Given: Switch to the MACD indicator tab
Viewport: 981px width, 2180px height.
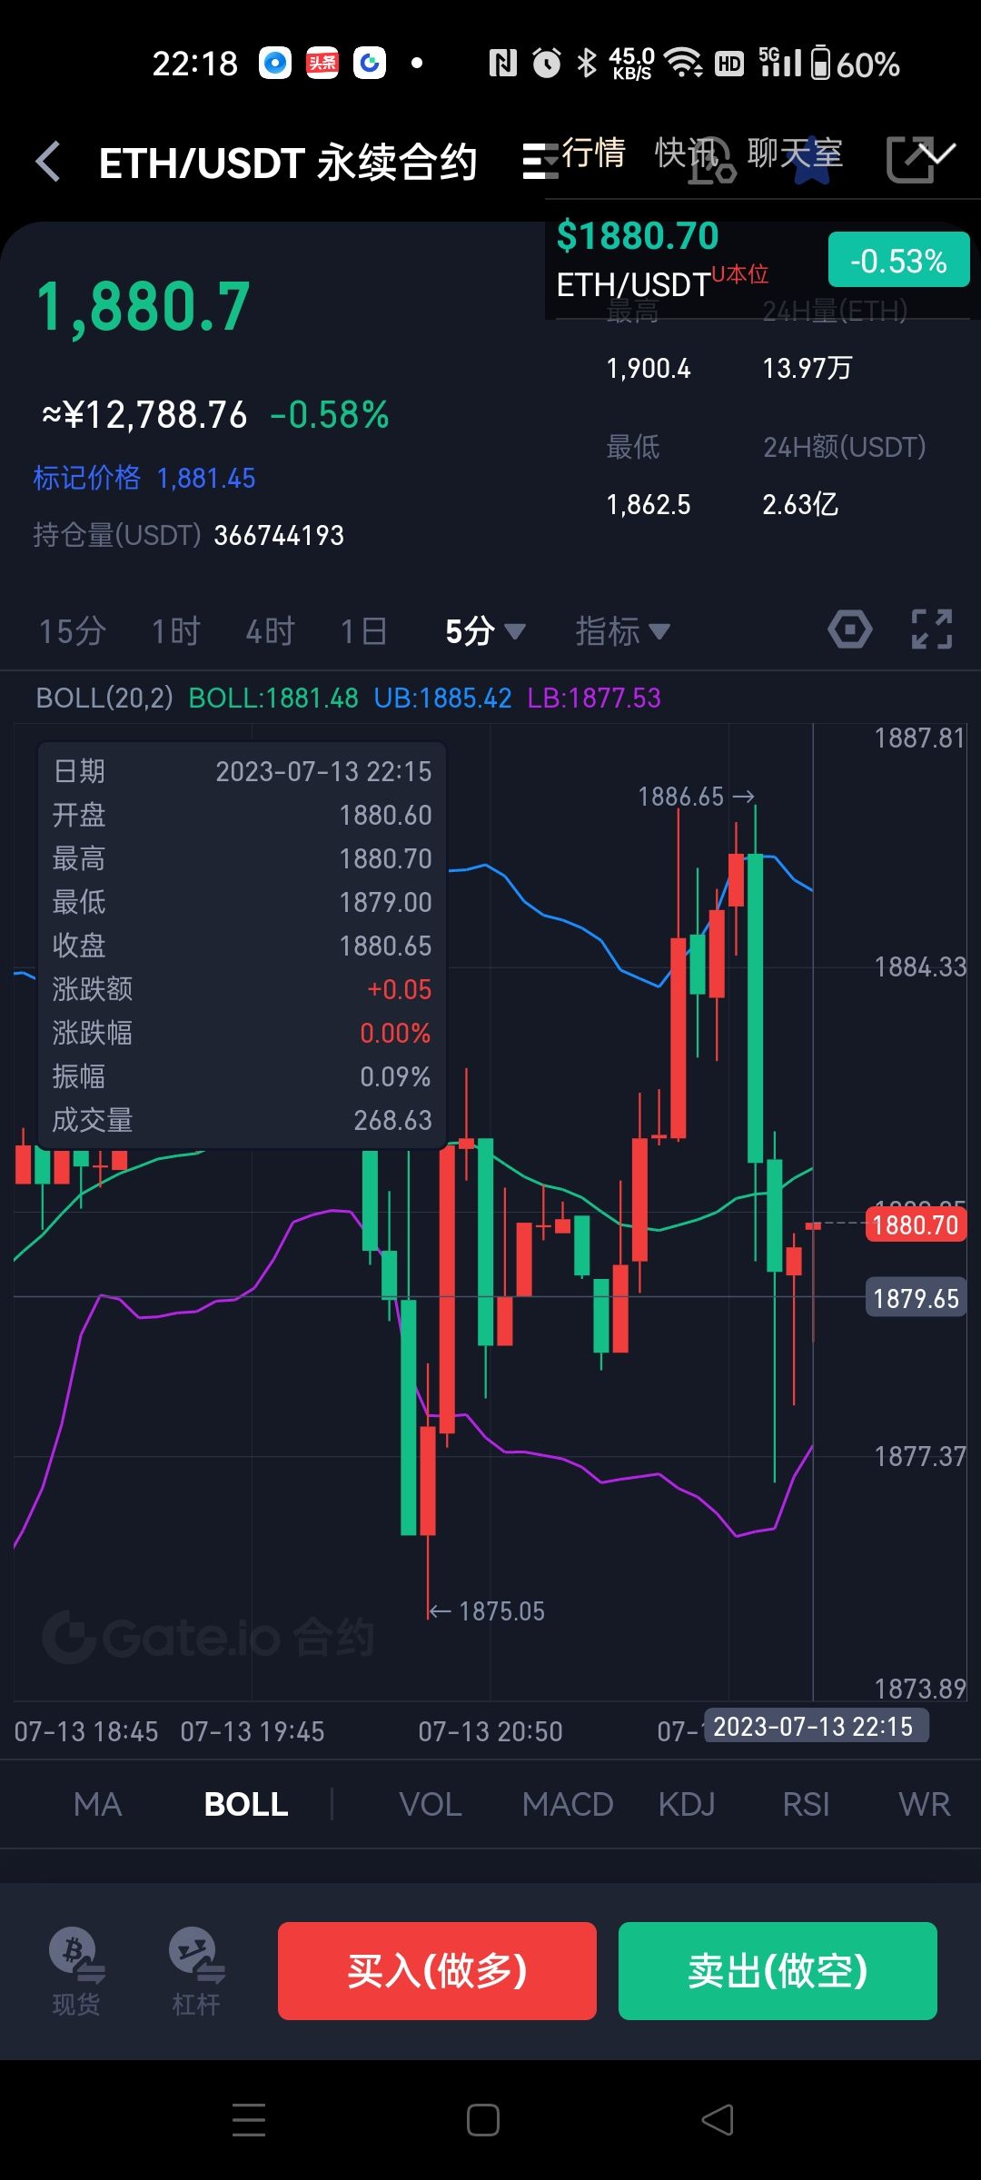Looking at the screenshot, I should tap(568, 1804).
